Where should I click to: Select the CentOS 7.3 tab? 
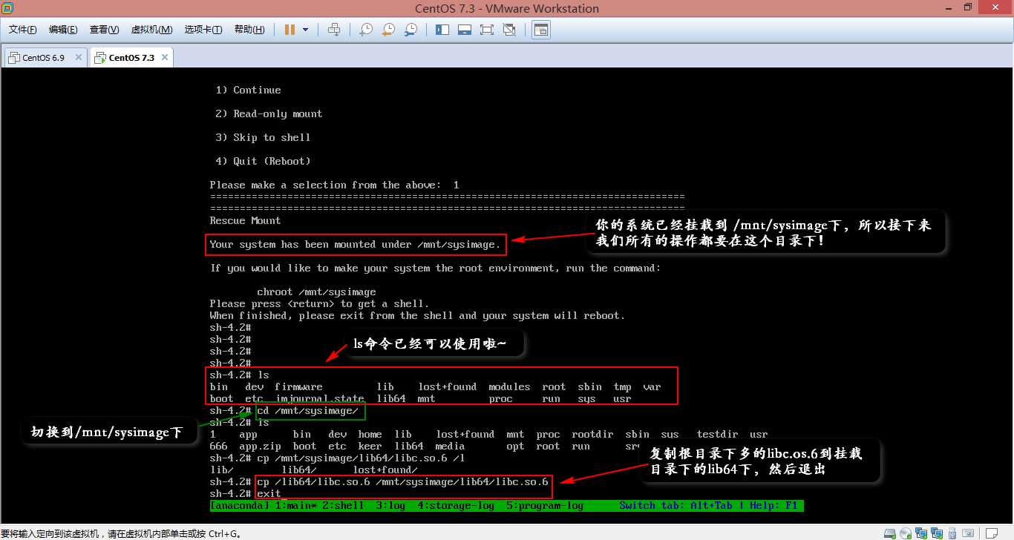[131, 57]
